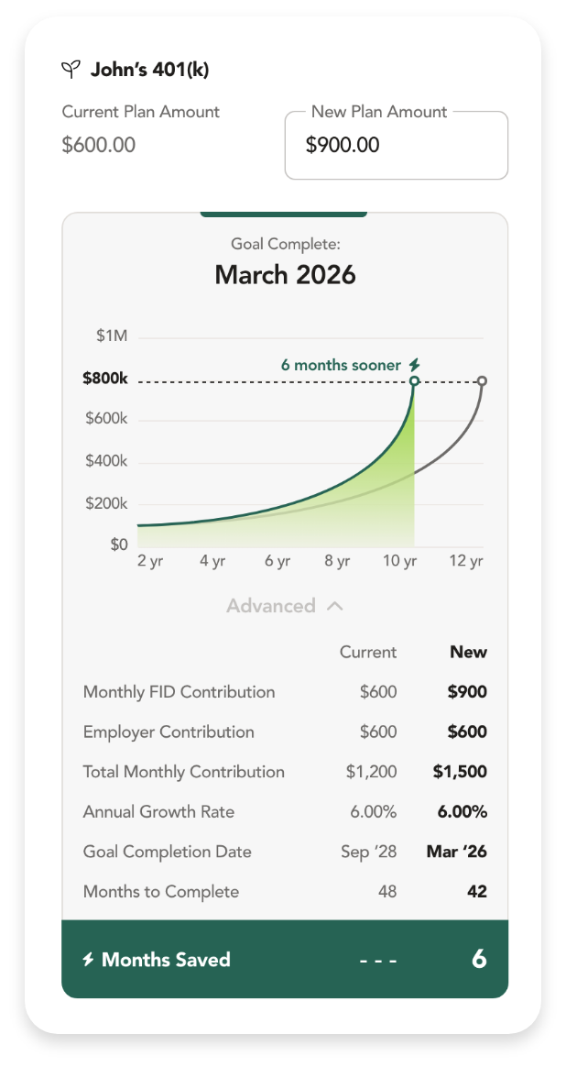Viewport: 566px width, 1067px height.
Task: Click the gray endpoint marker on current plan curve
Action: (x=482, y=380)
